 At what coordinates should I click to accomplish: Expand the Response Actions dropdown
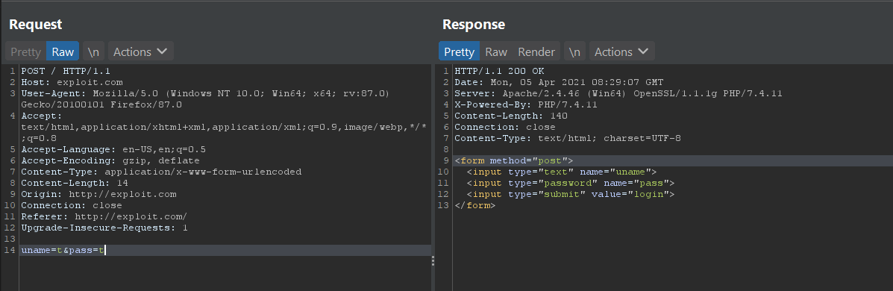click(622, 51)
